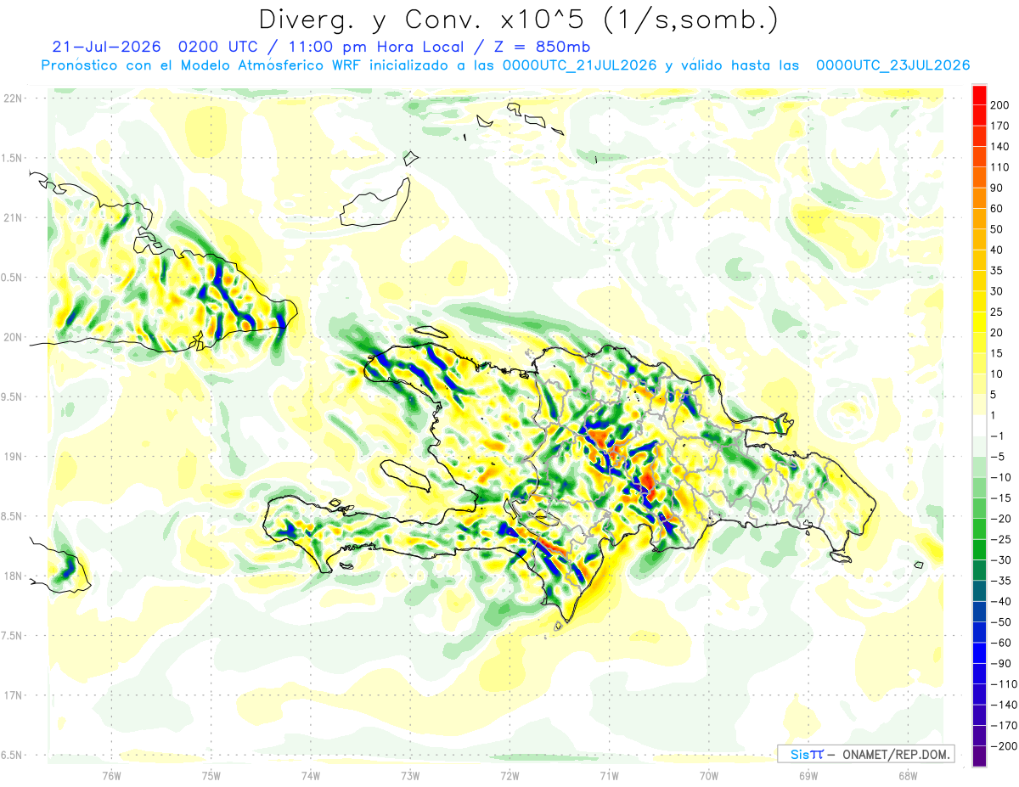Click the '-30' colorbar label
Image resolution: width=1019 pixels, height=787 pixels.
click(1001, 560)
